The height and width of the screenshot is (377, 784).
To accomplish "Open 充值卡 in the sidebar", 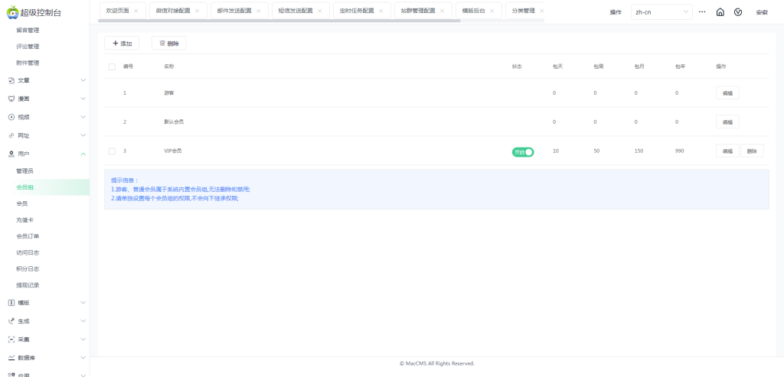I will click(25, 220).
